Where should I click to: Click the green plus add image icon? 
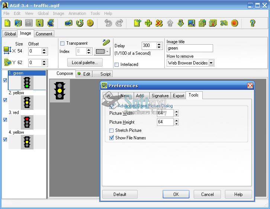tap(148, 23)
